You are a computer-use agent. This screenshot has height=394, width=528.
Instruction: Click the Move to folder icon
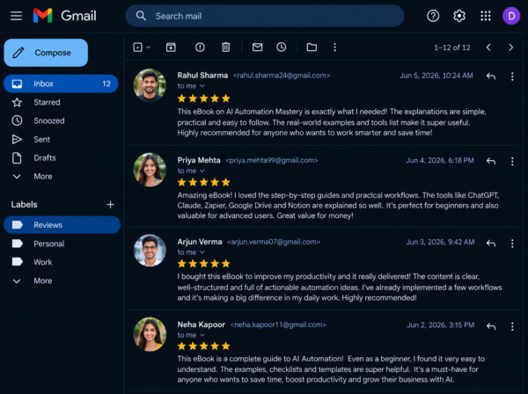click(x=312, y=47)
